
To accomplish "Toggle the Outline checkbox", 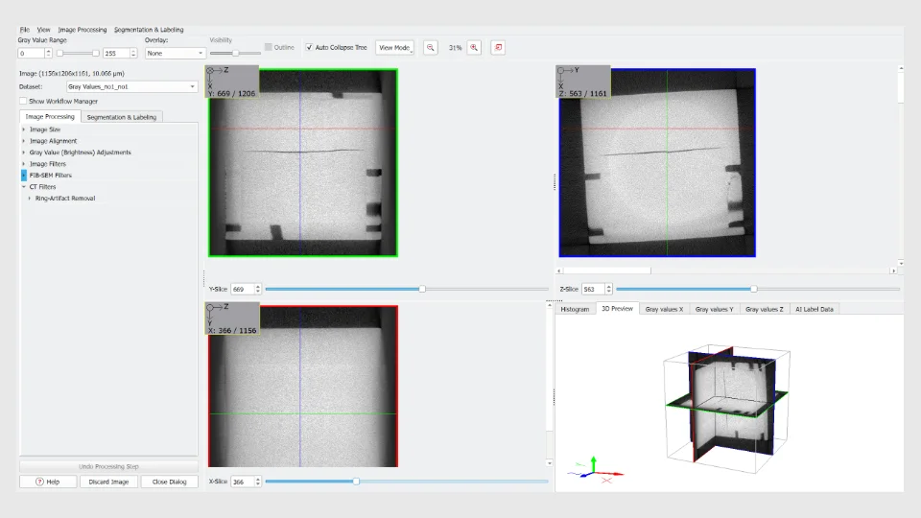I will [269, 47].
